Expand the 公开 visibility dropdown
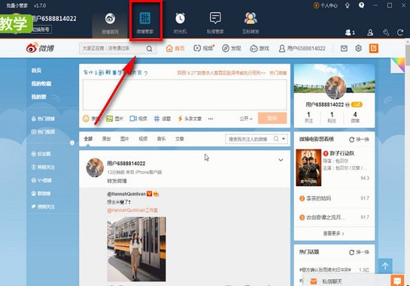 (x=246, y=119)
